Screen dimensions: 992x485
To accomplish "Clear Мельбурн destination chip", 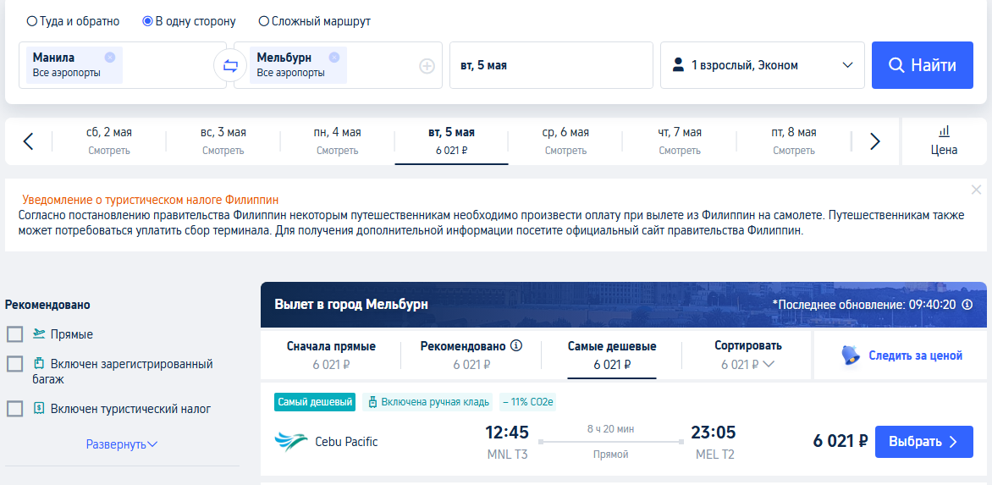I will (334, 57).
